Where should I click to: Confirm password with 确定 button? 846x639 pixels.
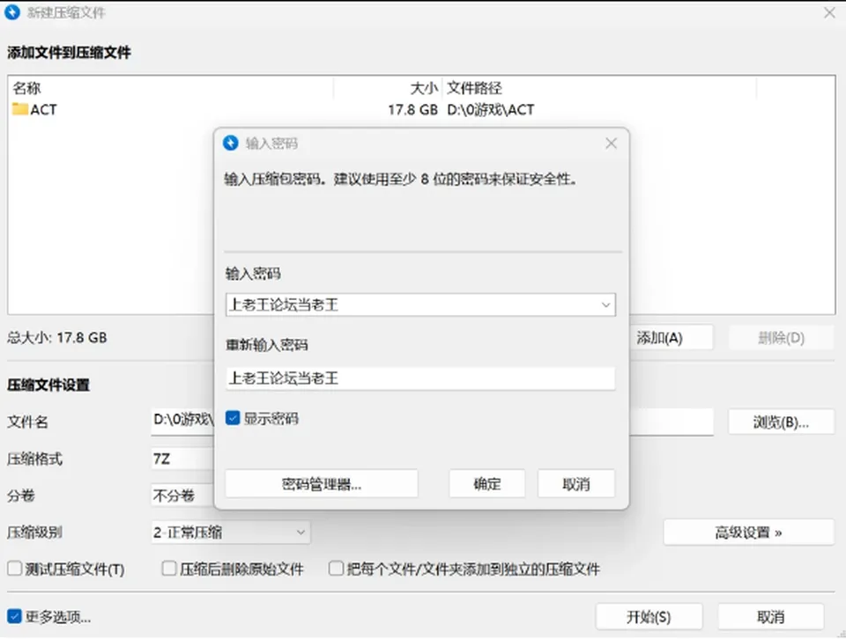(x=486, y=484)
